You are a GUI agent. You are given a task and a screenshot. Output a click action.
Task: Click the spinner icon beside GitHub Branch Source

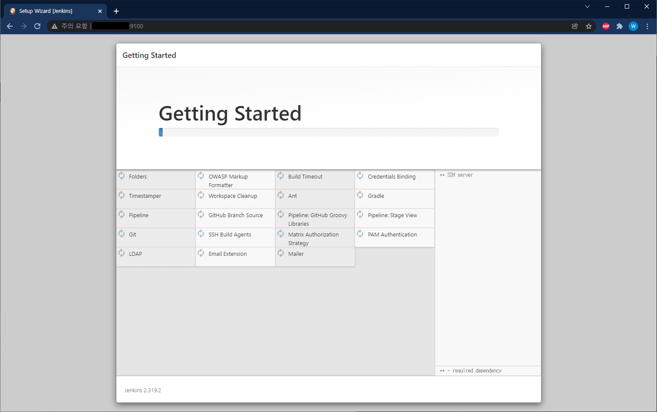point(201,214)
